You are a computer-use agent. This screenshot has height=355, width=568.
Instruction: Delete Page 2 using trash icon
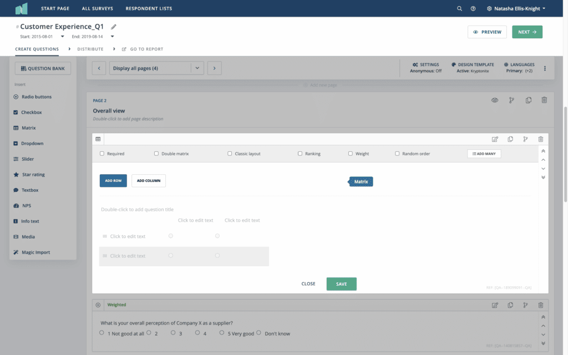(x=544, y=100)
